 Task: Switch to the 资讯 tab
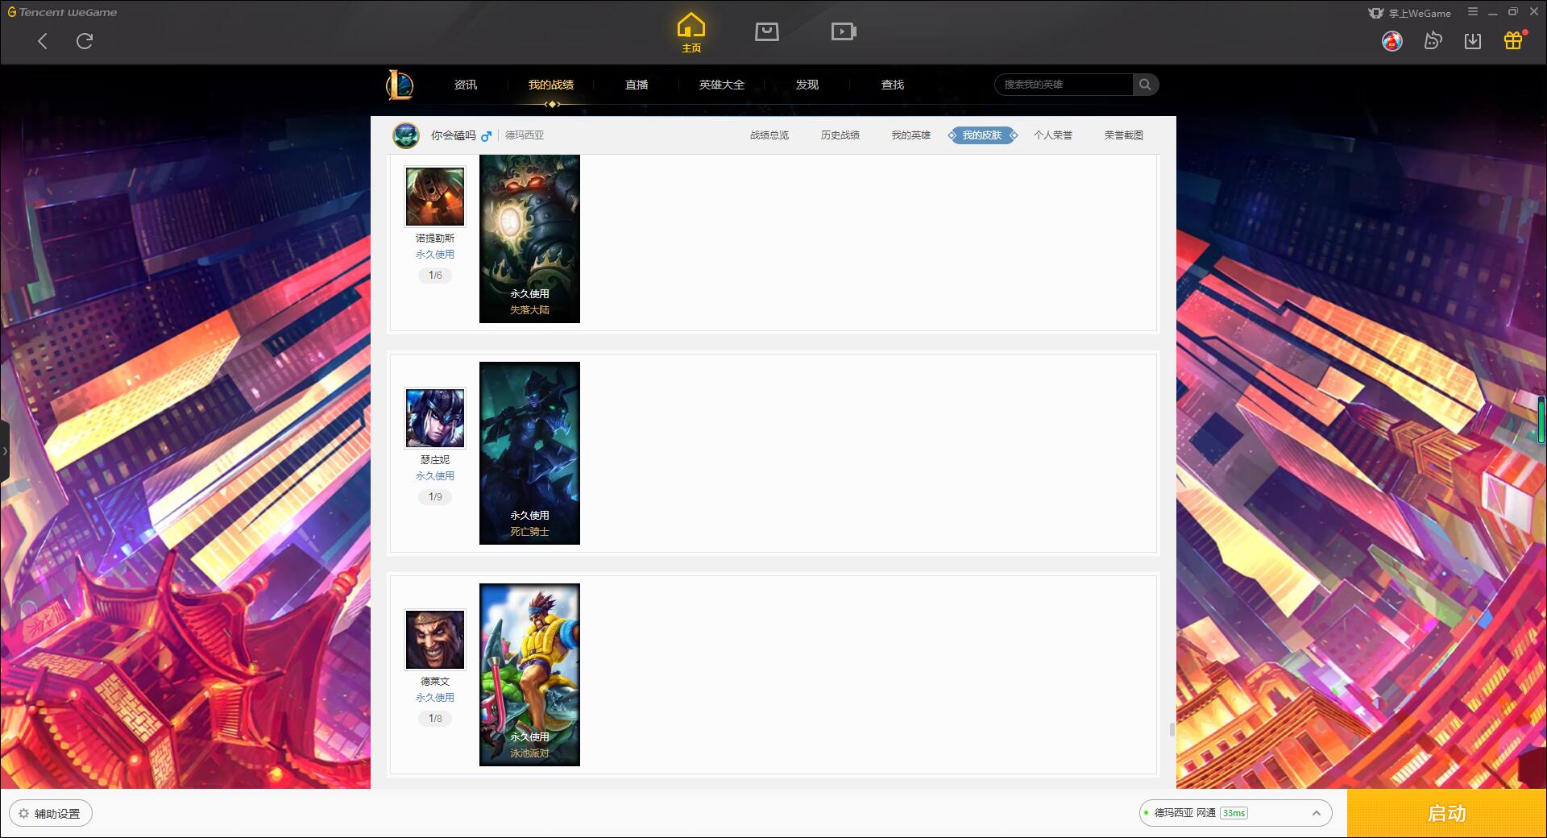click(x=466, y=85)
